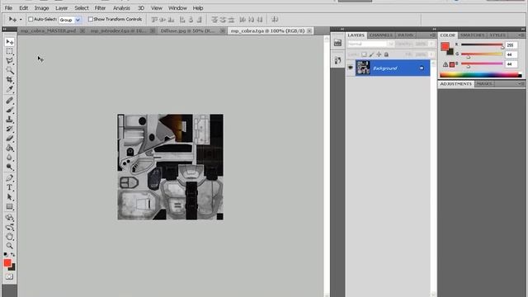Toggle lock transparent pixels
This screenshot has height=297, width=528.
coord(364,54)
